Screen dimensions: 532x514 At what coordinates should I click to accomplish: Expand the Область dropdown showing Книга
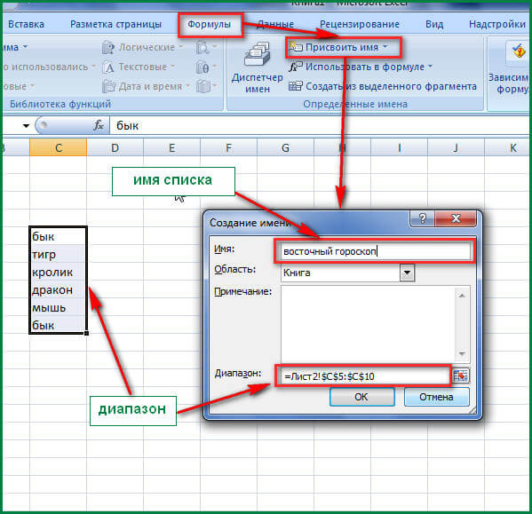point(407,273)
